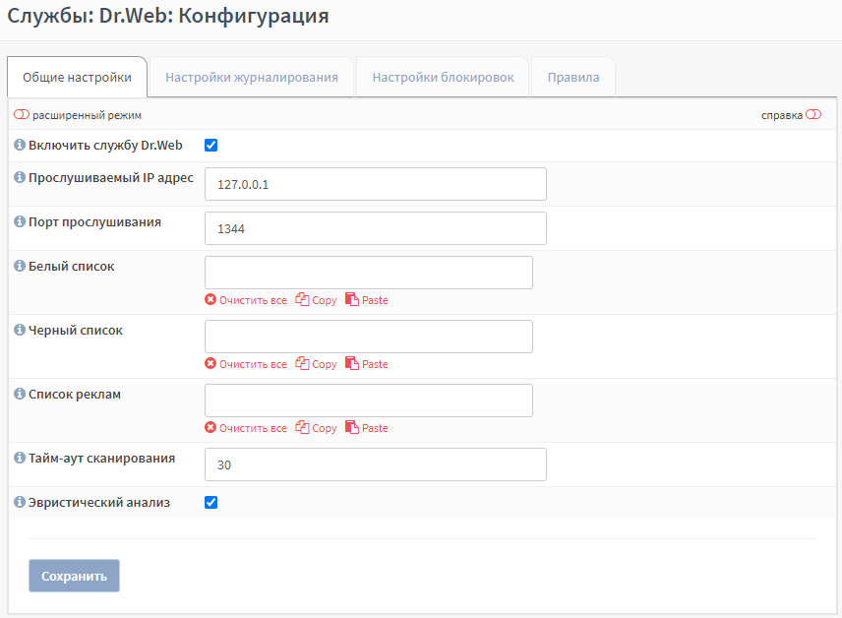Click the Сохранить button
This screenshot has height=618, width=842.
click(x=74, y=576)
